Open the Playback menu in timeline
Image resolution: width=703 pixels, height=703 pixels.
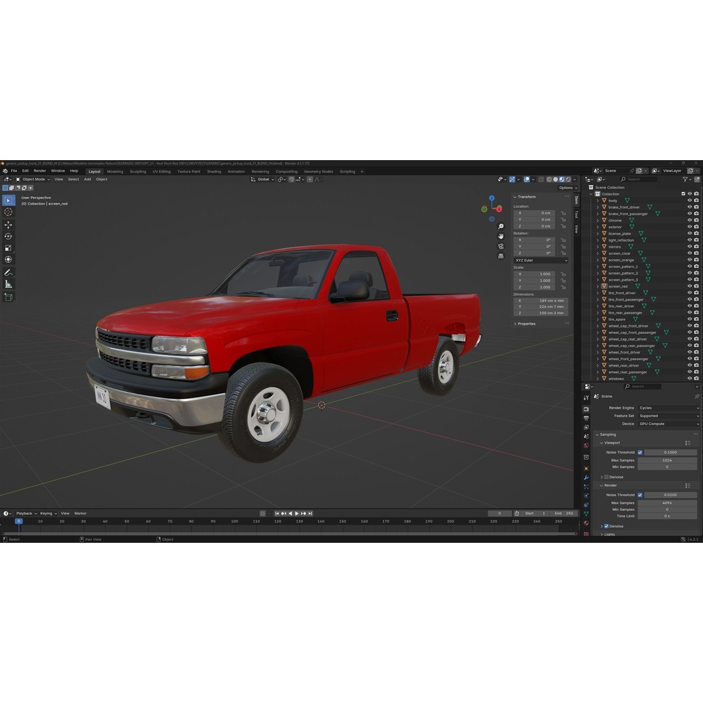click(x=26, y=514)
